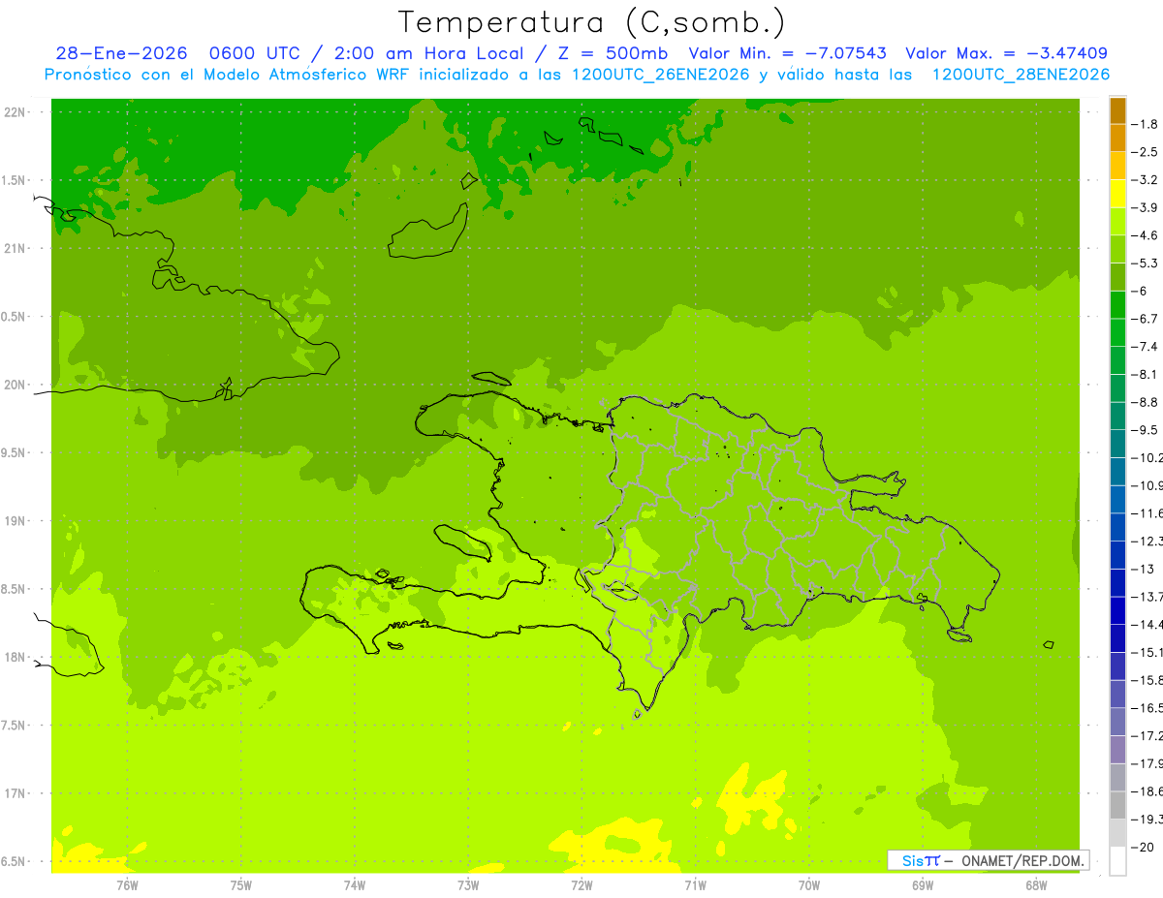This screenshot has width=1163, height=898.
Task: Click the 18N latitude axis label
Action: coord(16,657)
